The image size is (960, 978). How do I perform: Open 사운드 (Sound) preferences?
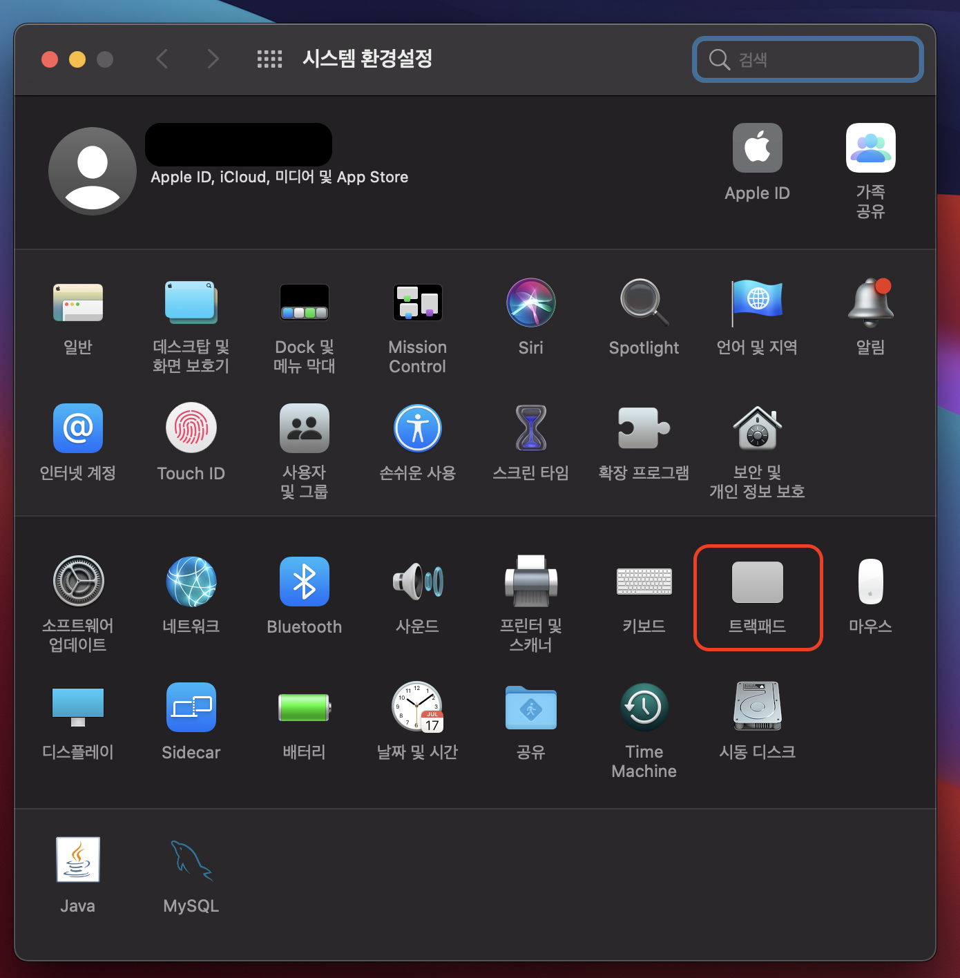click(418, 582)
